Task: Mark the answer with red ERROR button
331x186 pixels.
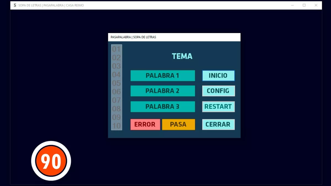Action: 145,125
